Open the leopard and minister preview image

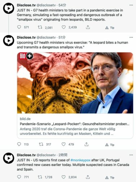pyautogui.click(x=75, y=83)
